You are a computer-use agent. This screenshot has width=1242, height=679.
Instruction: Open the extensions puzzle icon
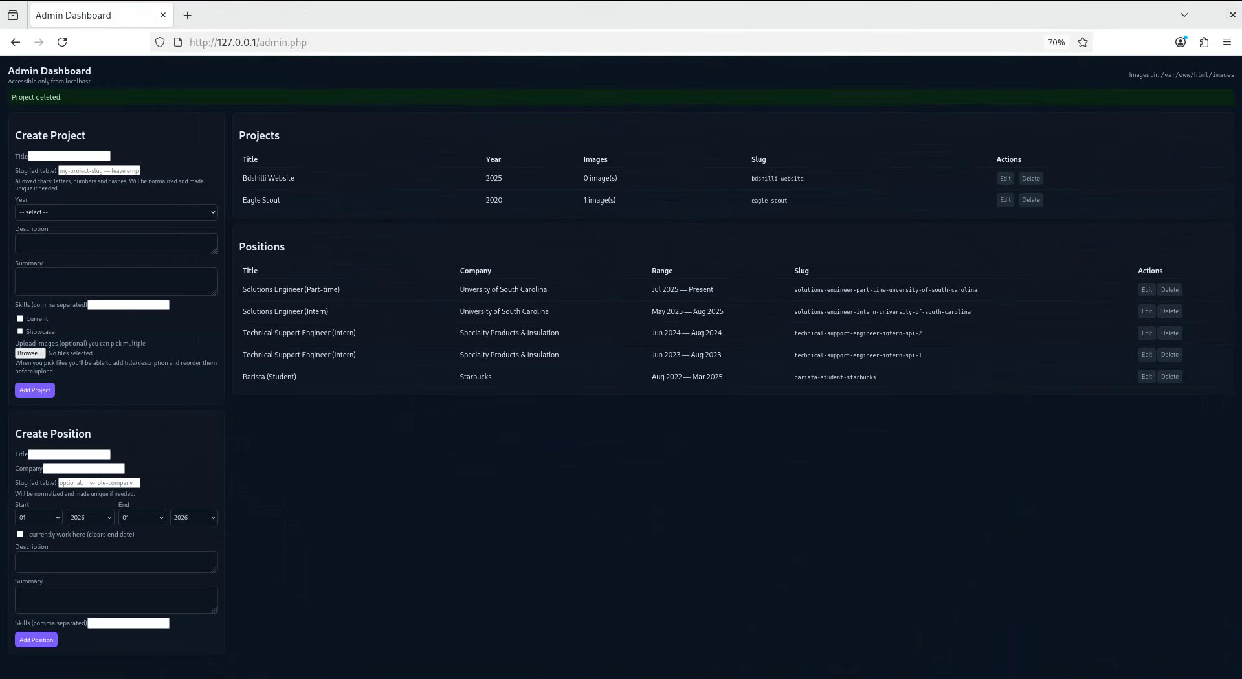(1204, 42)
